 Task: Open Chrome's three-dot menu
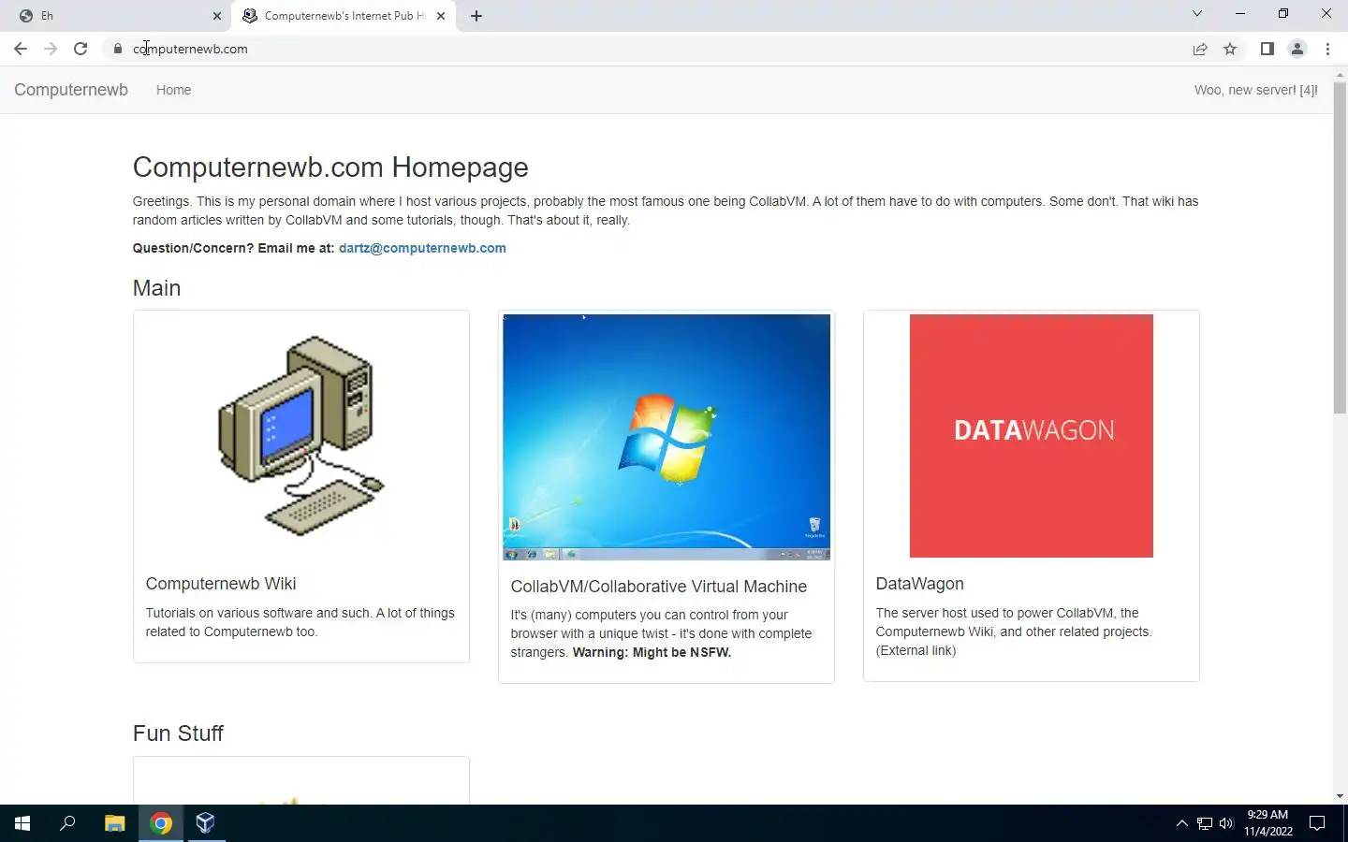pyautogui.click(x=1327, y=49)
